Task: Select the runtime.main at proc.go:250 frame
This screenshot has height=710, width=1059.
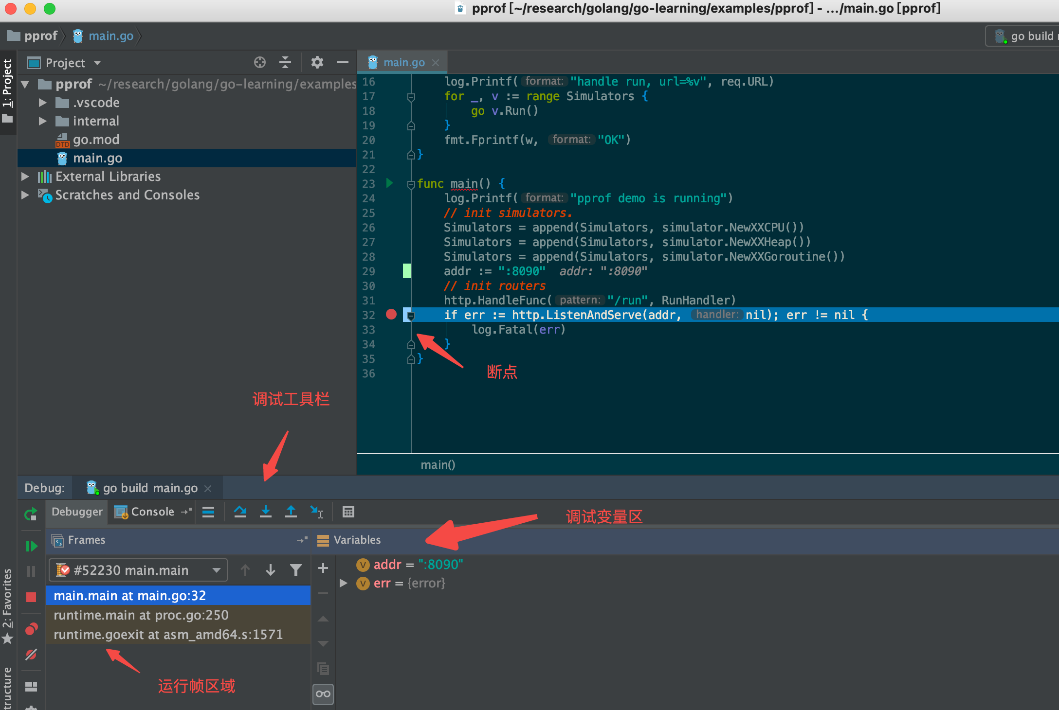Action: pos(141,615)
